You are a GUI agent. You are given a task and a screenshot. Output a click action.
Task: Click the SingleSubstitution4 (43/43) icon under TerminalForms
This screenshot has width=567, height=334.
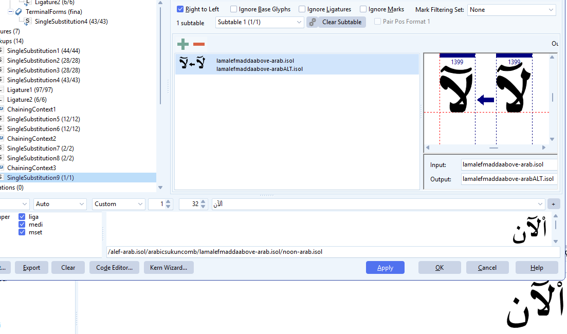[28, 22]
